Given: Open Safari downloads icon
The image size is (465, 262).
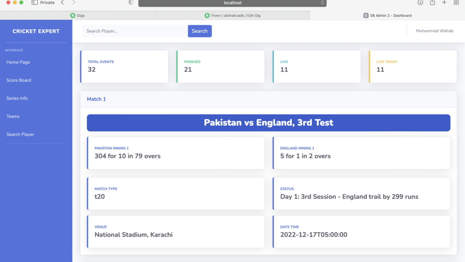Looking at the screenshot, I should [420, 3].
